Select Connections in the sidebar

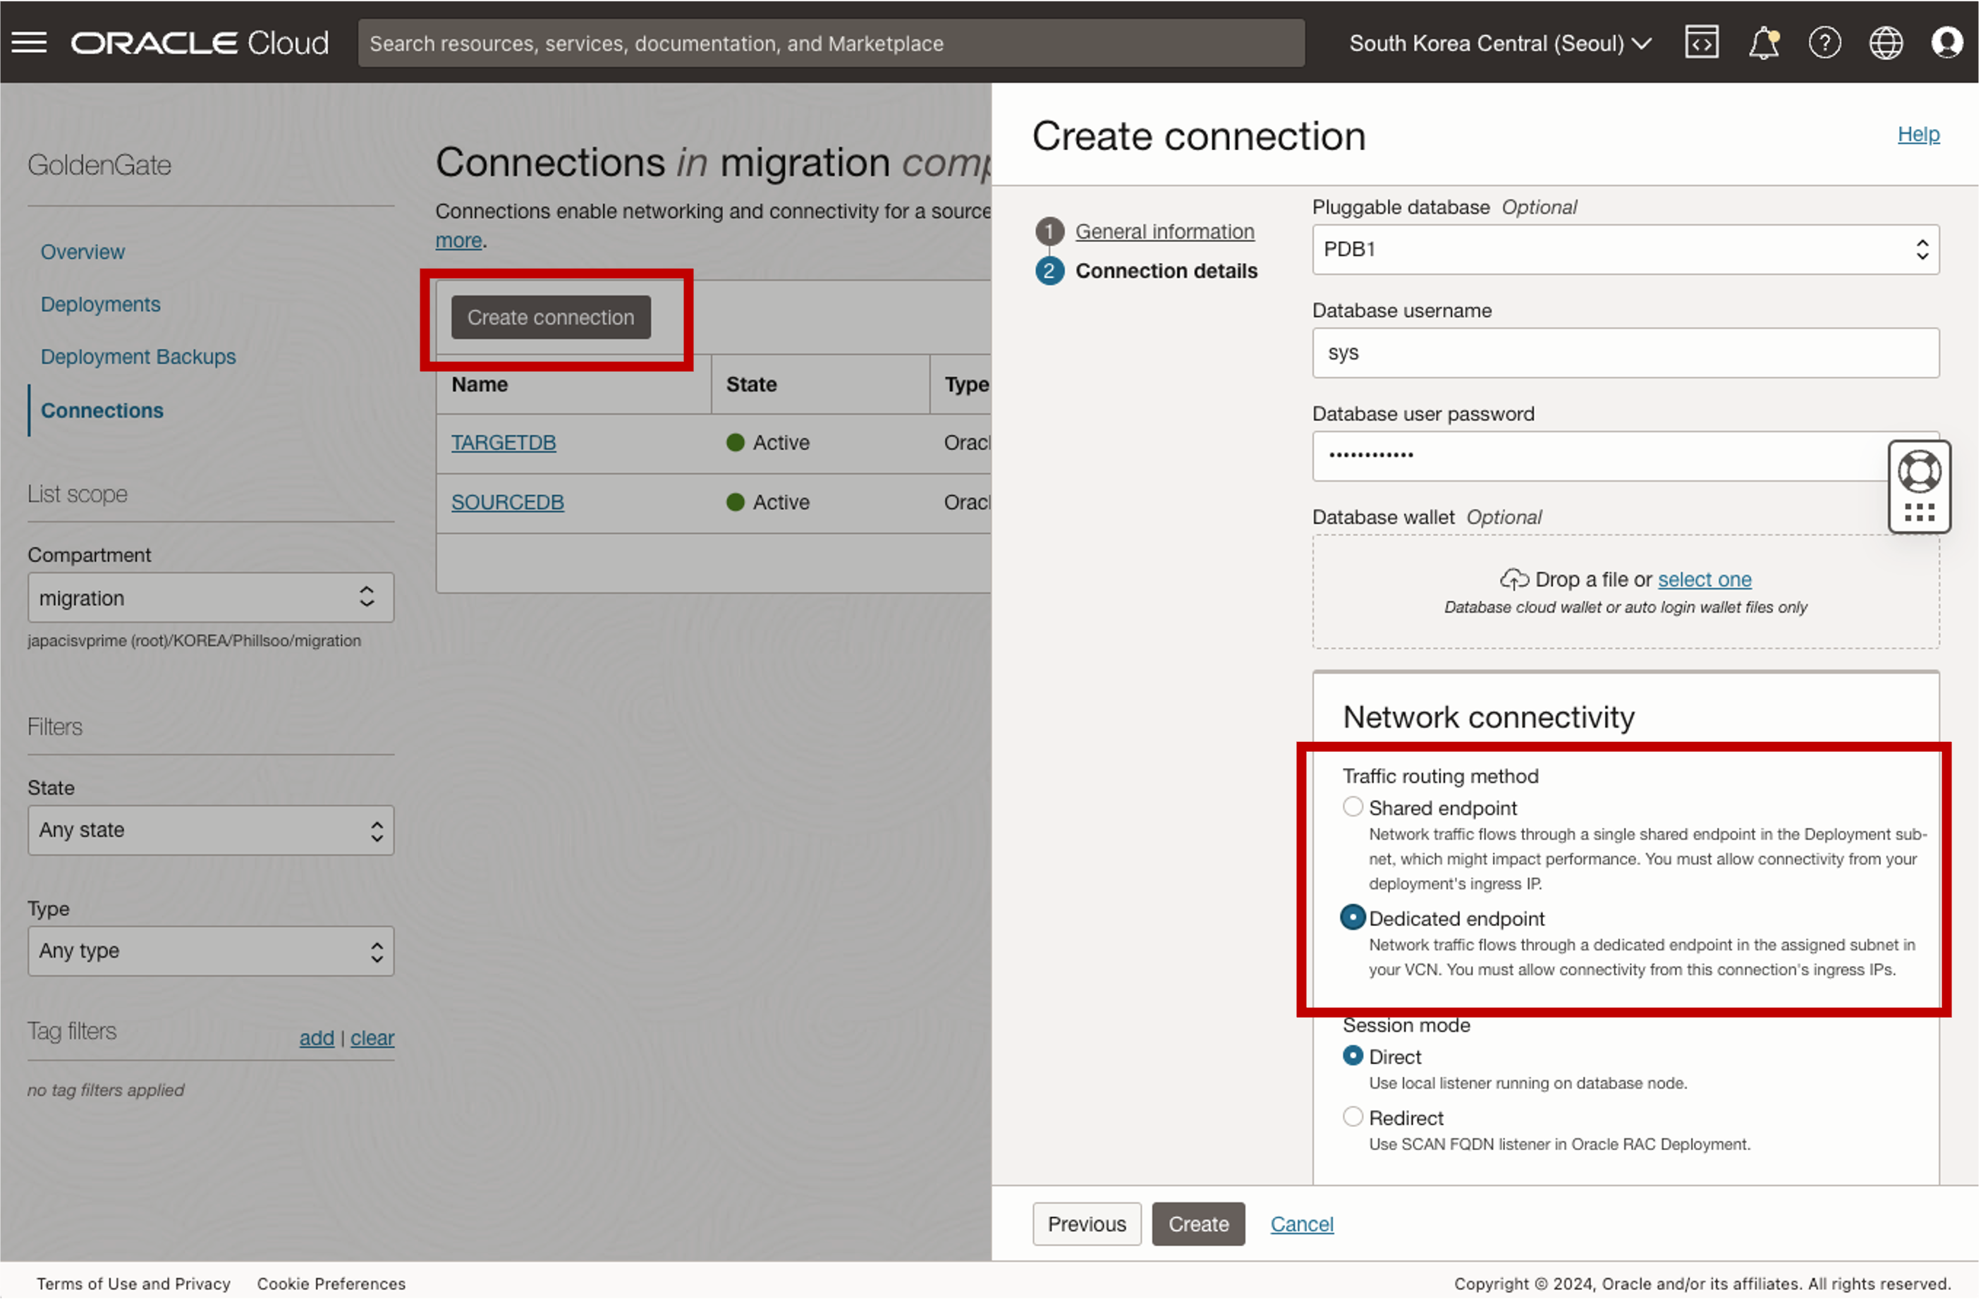(102, 410)
